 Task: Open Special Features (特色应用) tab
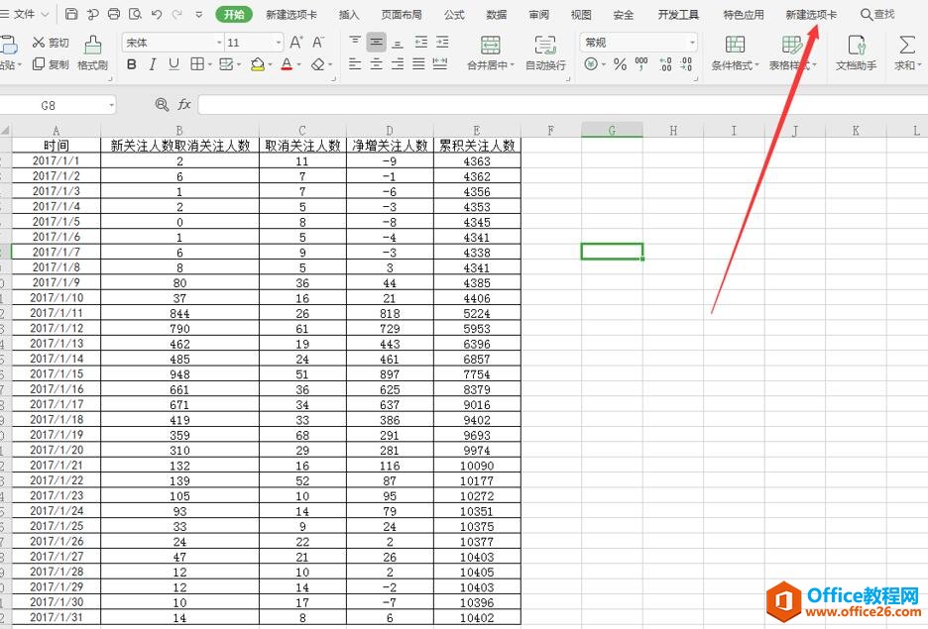click(744, 14)
